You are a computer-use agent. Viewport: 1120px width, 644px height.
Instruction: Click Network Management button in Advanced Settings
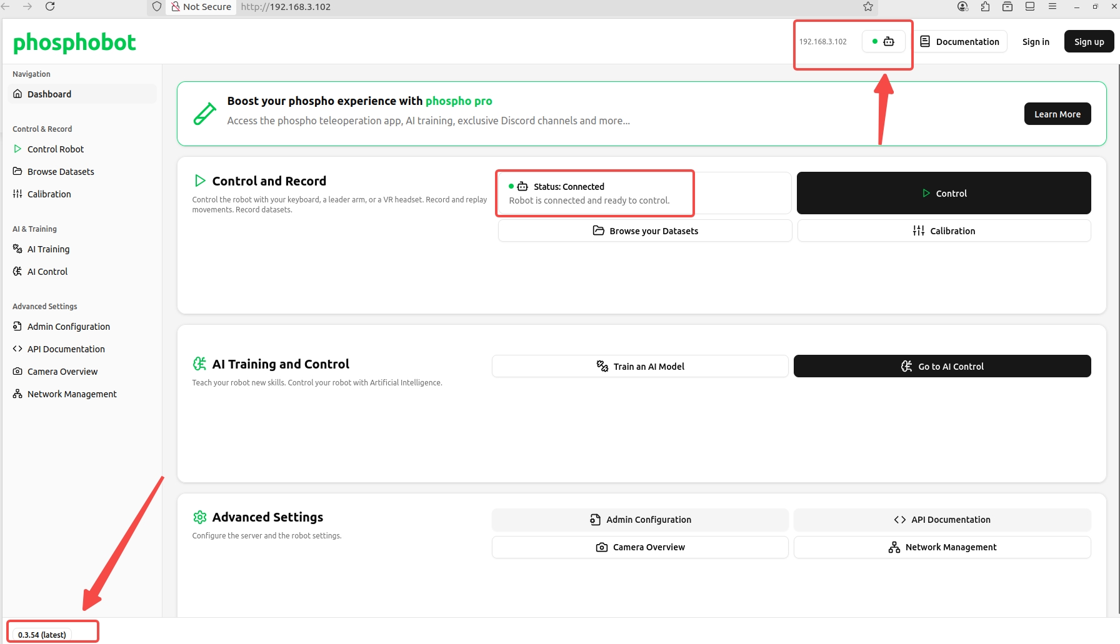[942, 547]
